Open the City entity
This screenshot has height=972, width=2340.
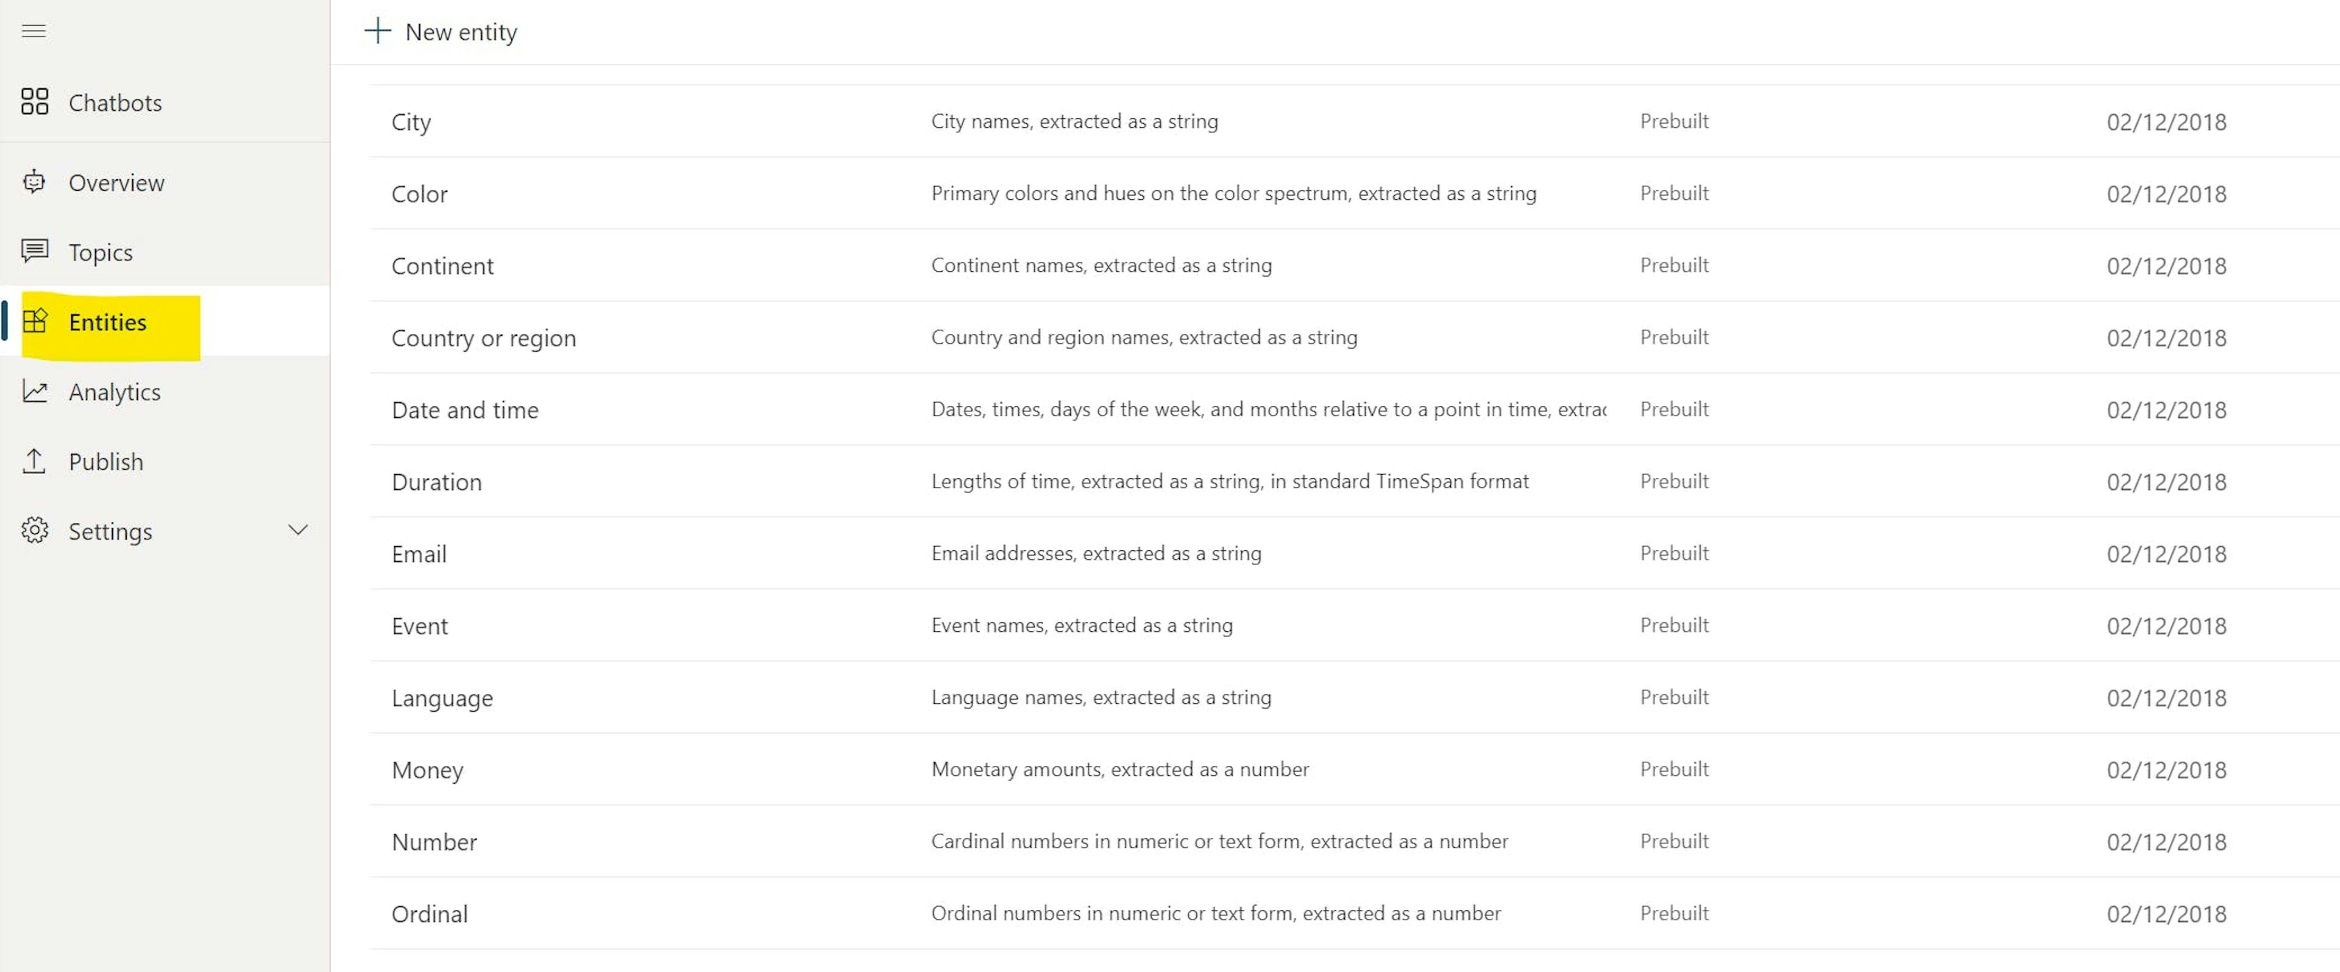(x=411, y=122)
